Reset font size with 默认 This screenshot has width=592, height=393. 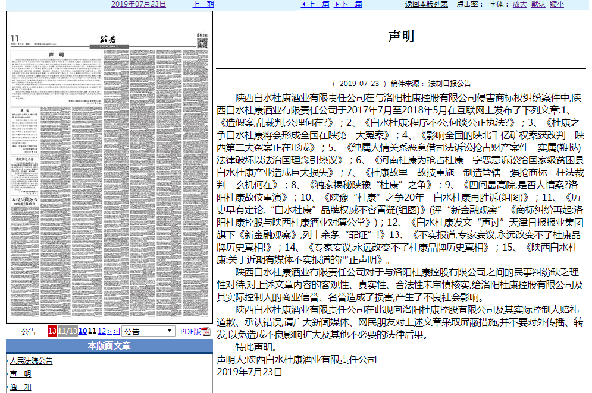click(x=538, y=4)
